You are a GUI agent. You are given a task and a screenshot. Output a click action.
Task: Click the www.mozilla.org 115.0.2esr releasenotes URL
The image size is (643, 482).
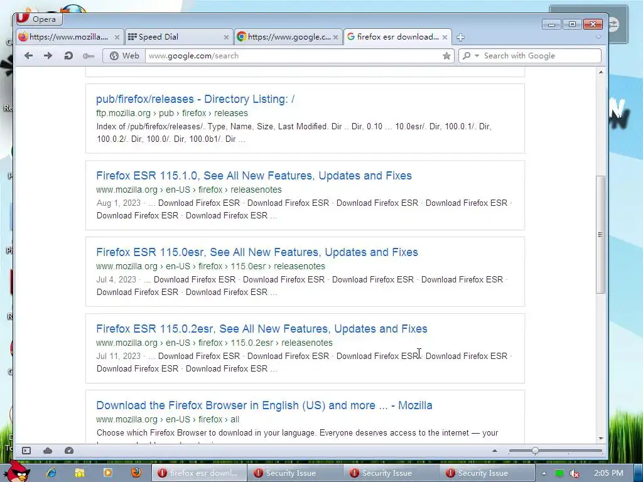tap(214, 343)
